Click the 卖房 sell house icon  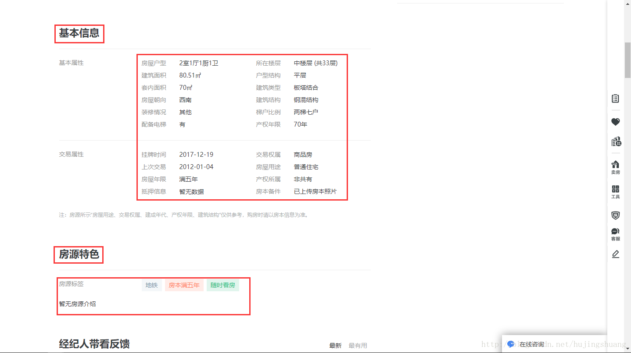coord(616,167)
